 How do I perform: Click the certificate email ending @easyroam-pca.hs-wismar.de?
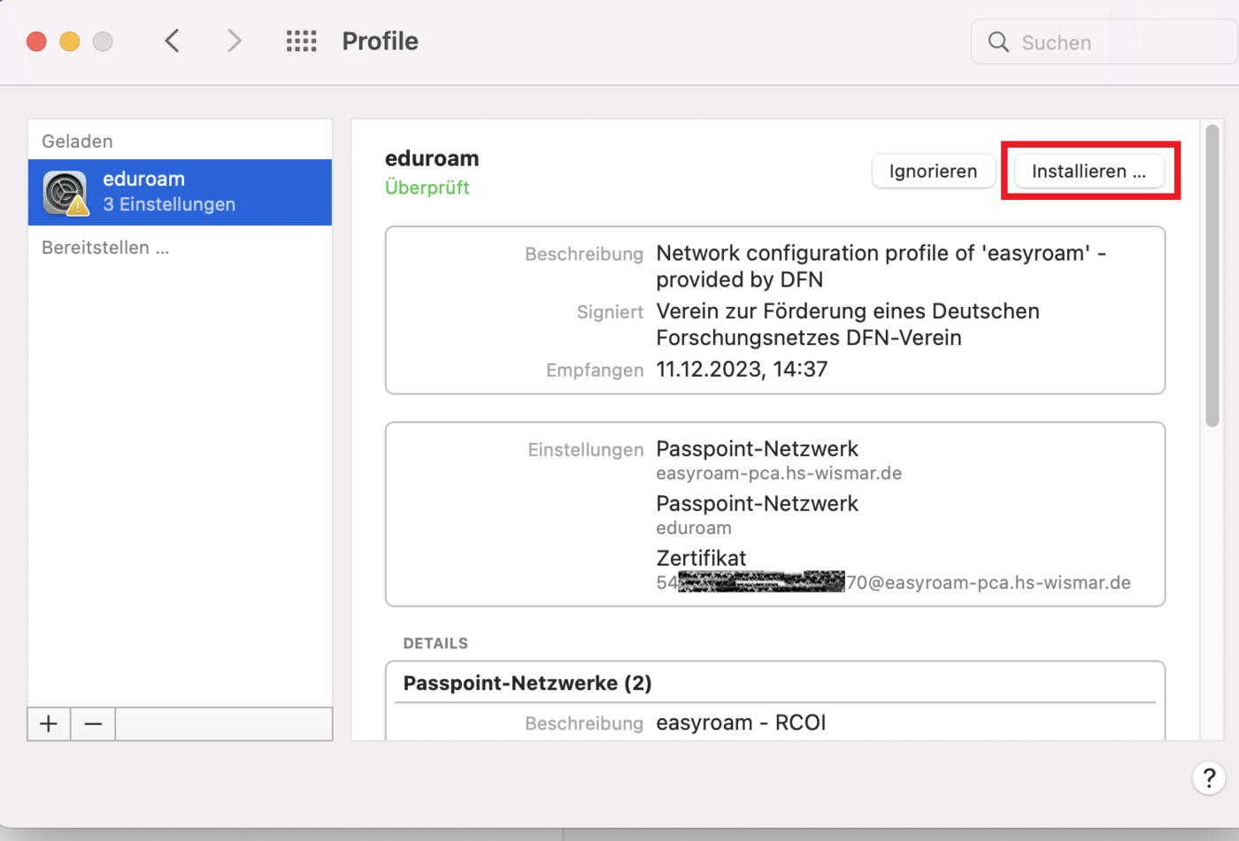[893, 583]
